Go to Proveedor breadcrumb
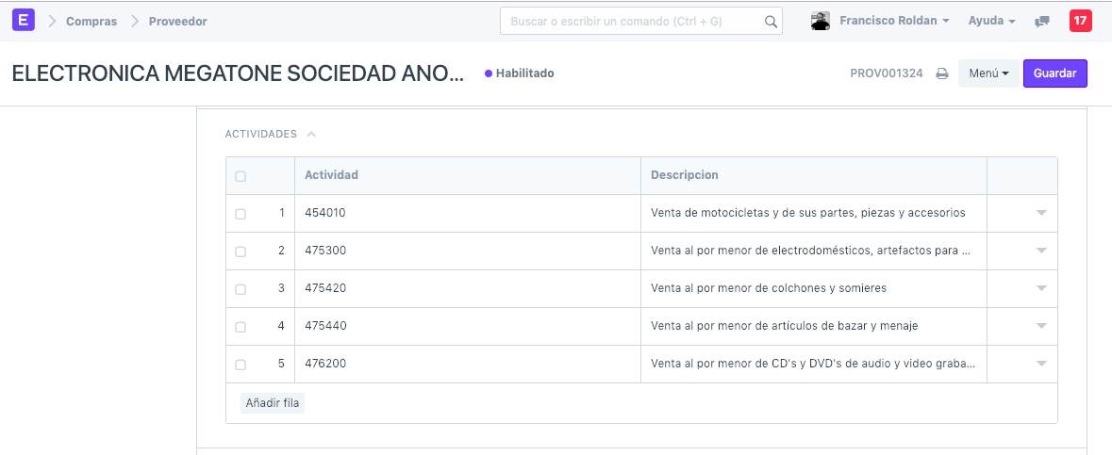The image size is (1112, 455). [178, 22]
